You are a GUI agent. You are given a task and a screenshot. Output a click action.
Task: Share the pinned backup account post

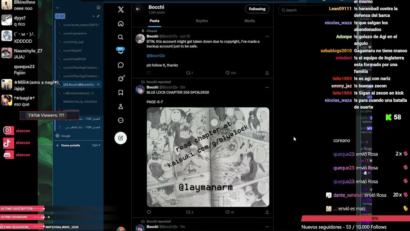[267, 73]
